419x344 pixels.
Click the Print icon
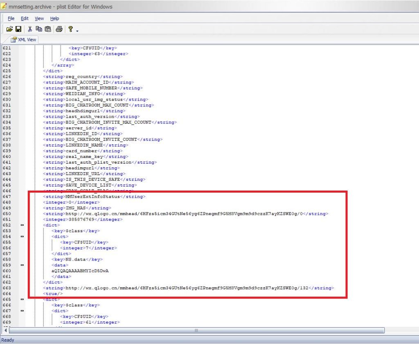(59, 29)
